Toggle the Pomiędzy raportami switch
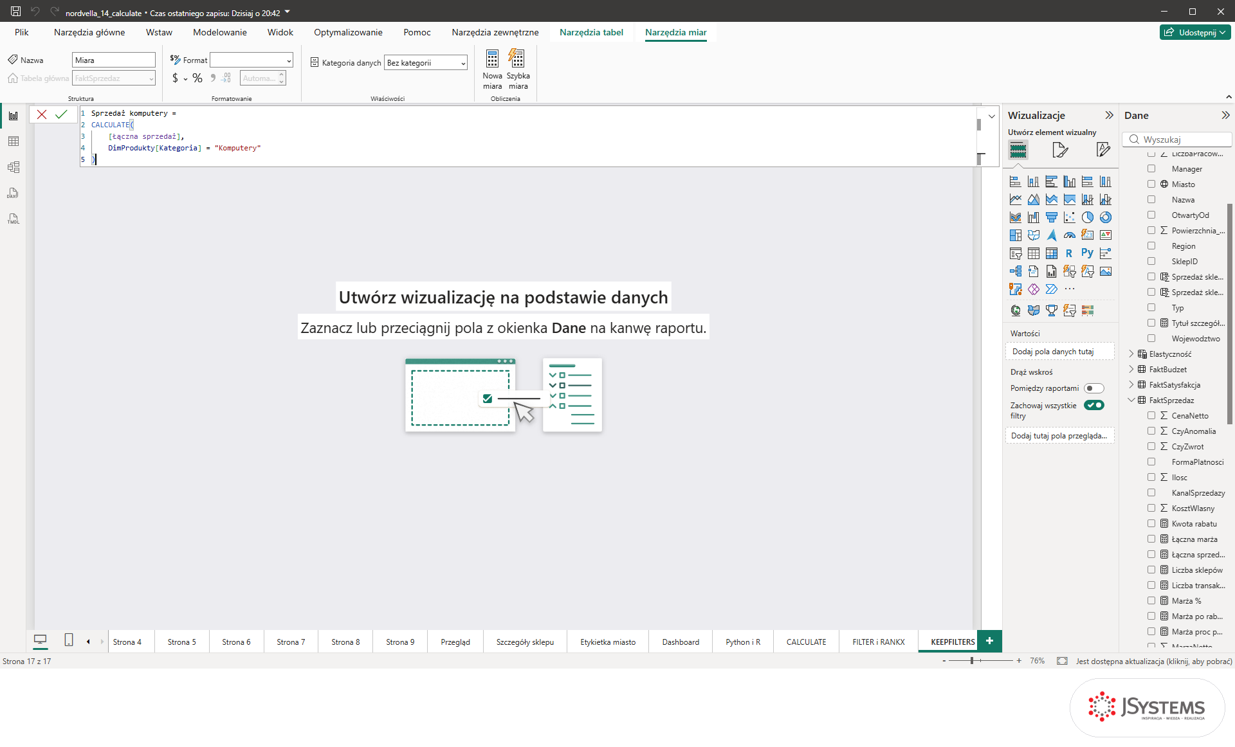 coord(1093,388)
